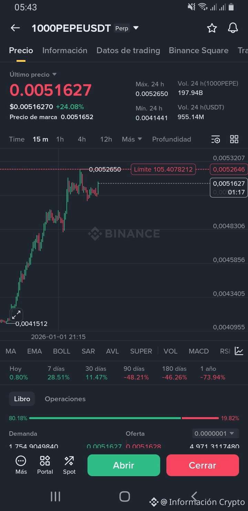This screenshot has height=511, width=248.
Task: Tap the green Abrir button
Action: pos(124,465)
